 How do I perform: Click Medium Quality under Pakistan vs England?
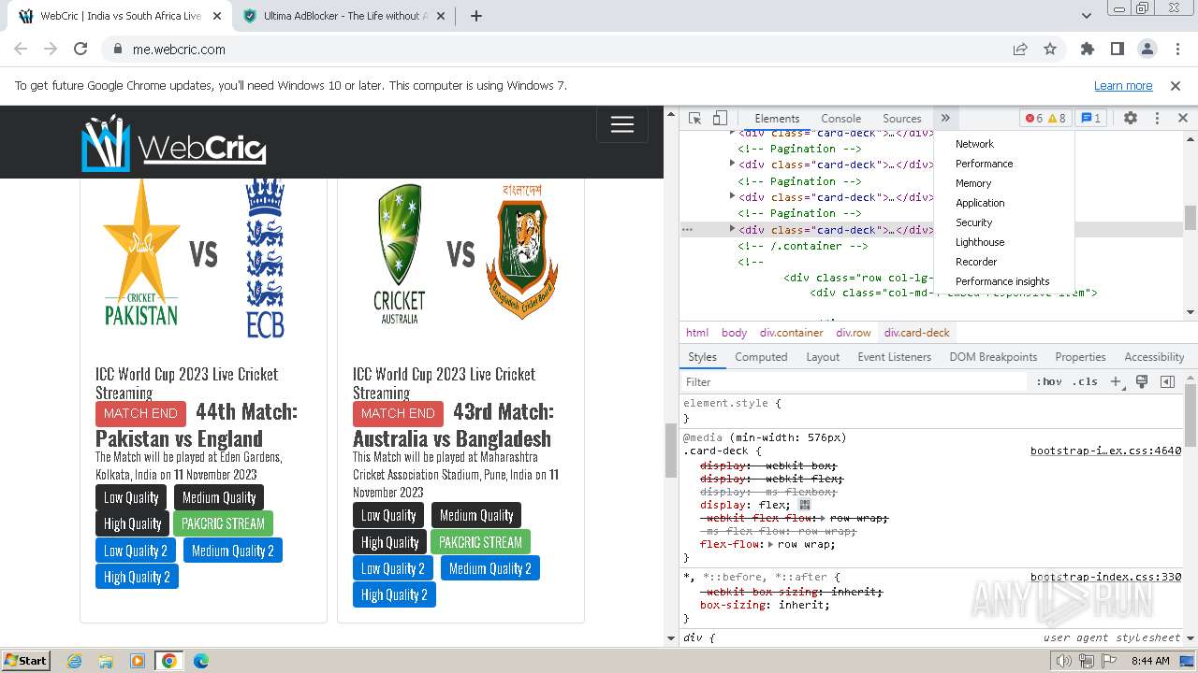coord(219,498)
